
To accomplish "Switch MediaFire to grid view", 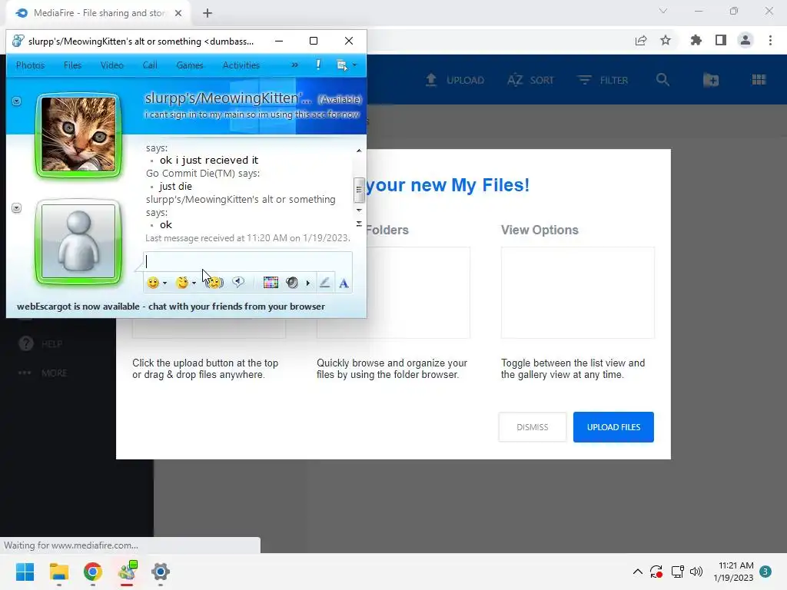I will [x=759, y=80].
